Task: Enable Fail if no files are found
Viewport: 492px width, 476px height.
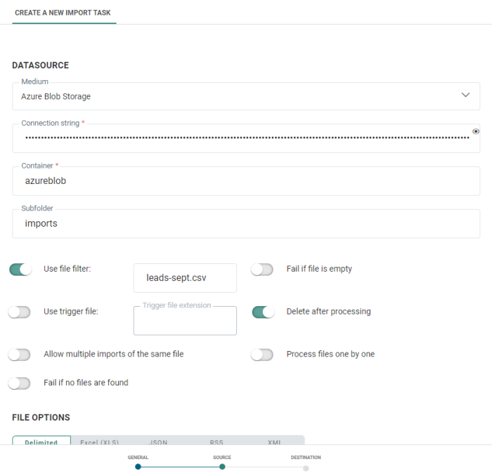Action: tap(20, 383)
